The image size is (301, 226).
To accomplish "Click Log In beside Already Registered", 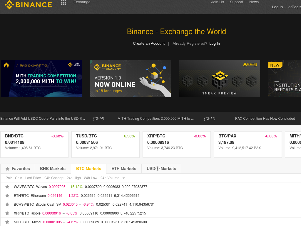I will click(x=215, y=44).
